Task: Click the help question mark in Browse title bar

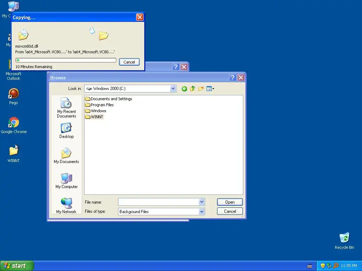Action: pyautogui.click(x=233, y=78)
